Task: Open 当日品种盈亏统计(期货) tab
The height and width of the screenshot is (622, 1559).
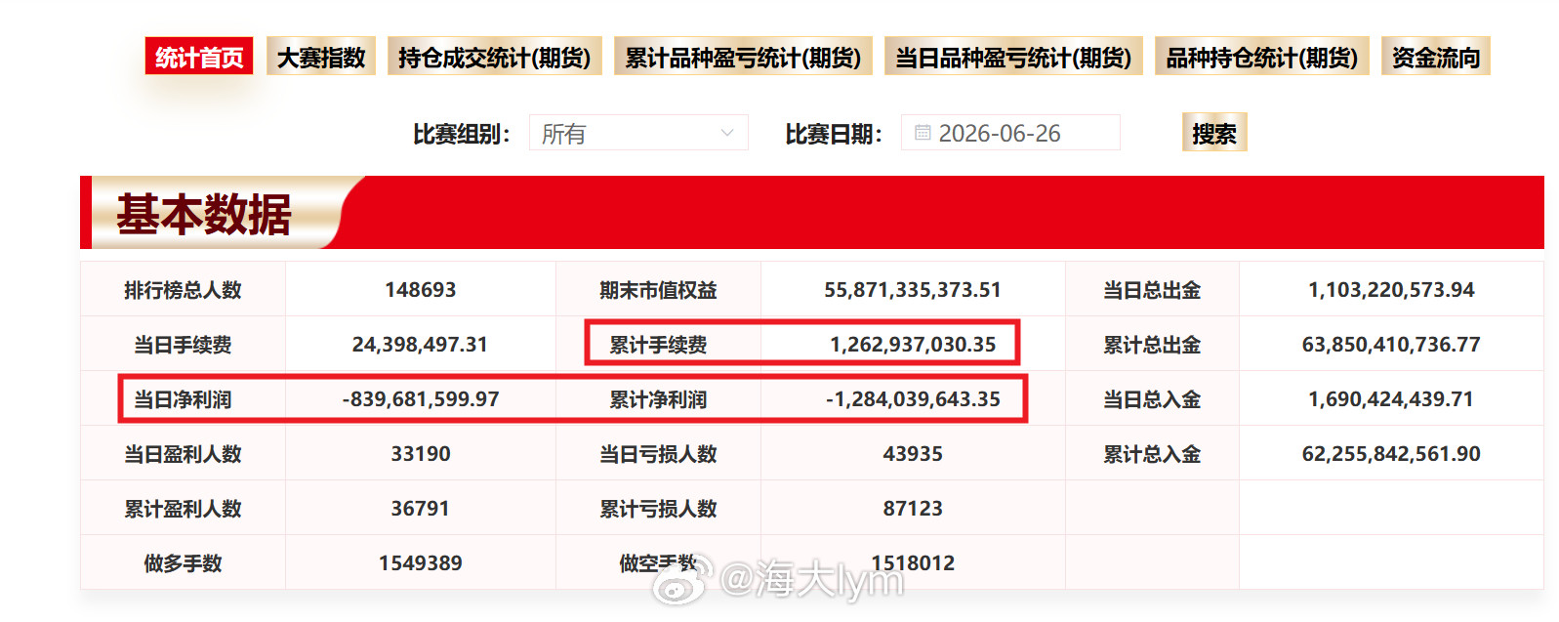Action: click(x=1013, y=57)
